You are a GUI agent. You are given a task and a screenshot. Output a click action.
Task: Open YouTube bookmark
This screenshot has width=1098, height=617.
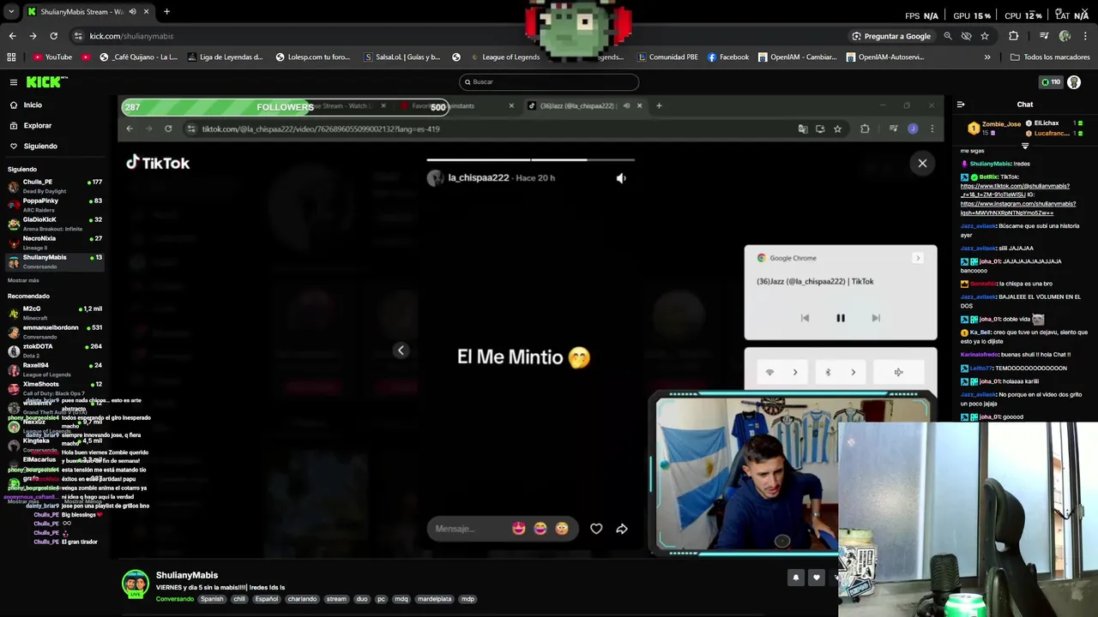[52, 57]
